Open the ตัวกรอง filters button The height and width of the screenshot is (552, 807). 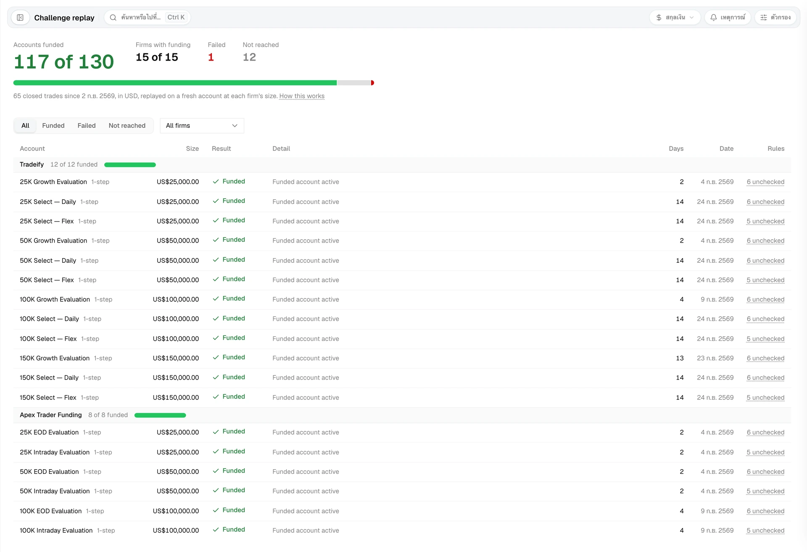pos(775,18)
